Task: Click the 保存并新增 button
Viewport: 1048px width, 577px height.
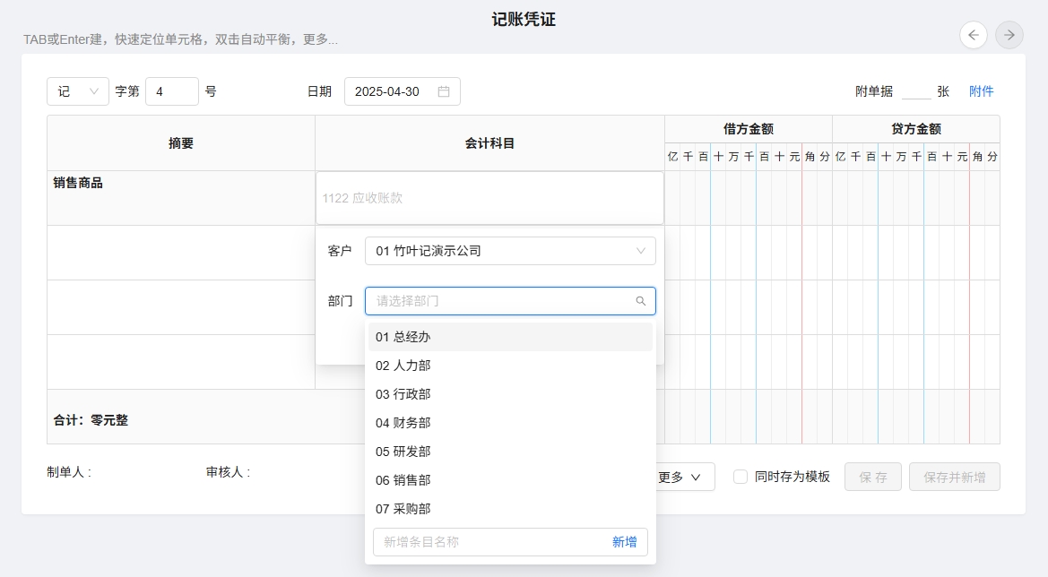Action: pos(954,477)
